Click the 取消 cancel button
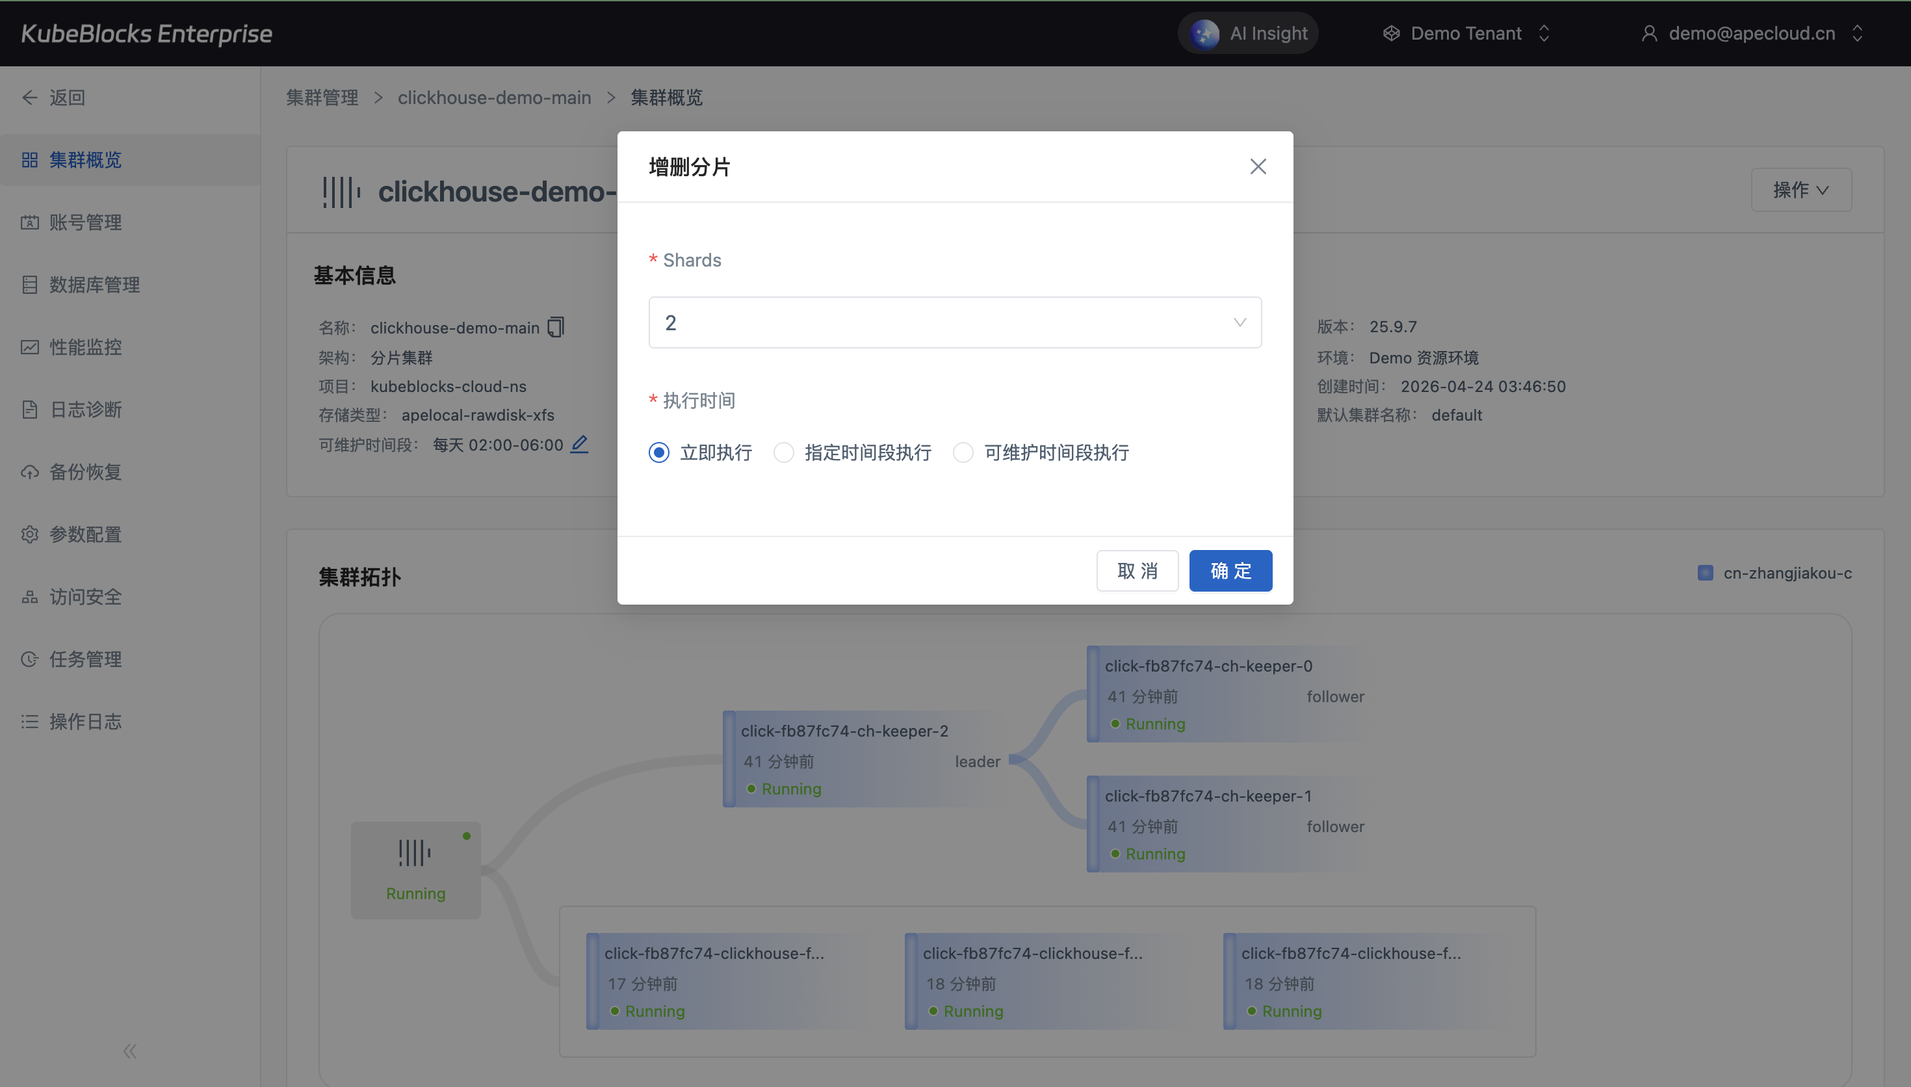Viewport: 1911px width, 1087px height. point(1137,571)
